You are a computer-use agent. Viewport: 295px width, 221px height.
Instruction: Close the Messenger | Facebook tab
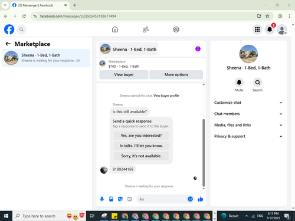point(65,5)
